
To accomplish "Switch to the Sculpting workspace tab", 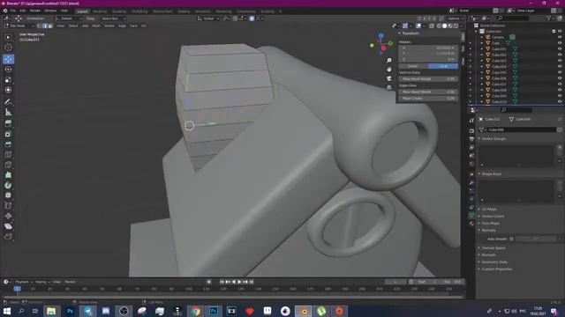I will pyautogui.click(x=119, y=11).
